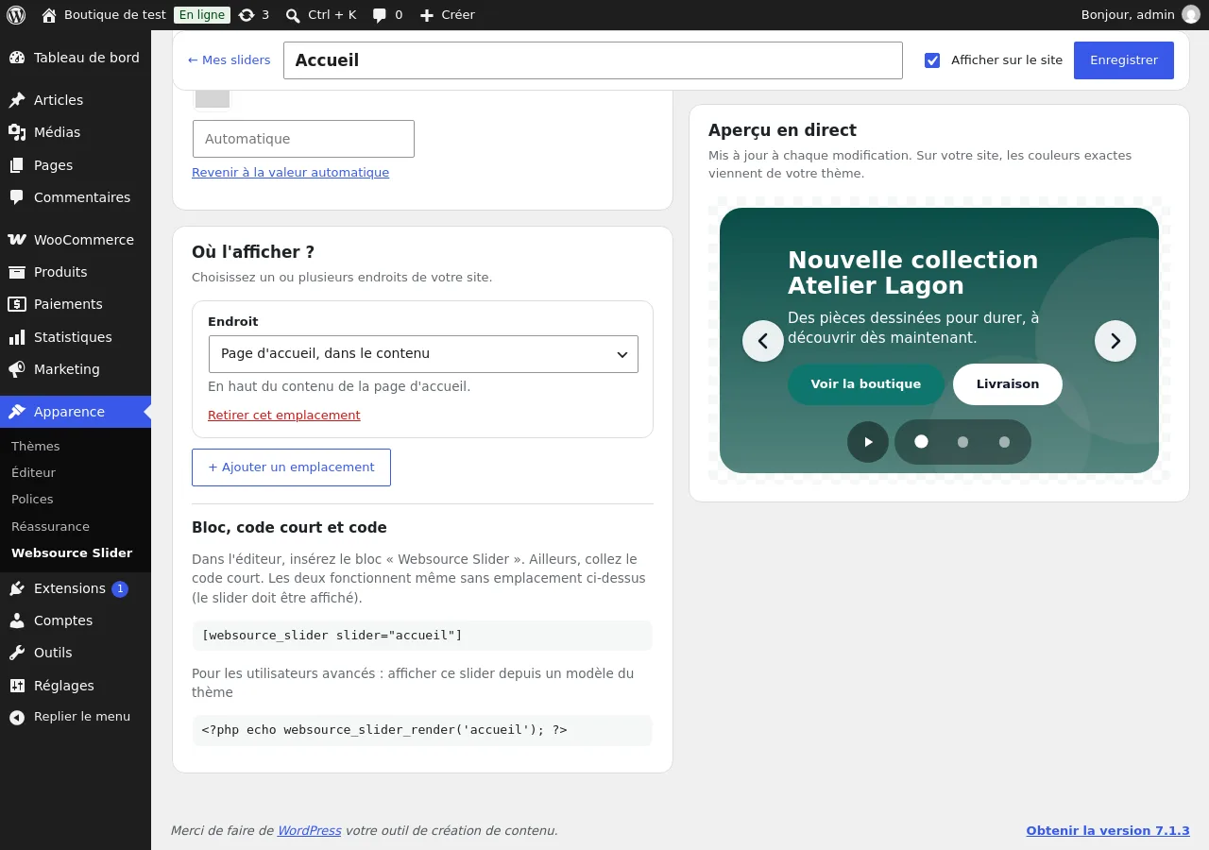The height and width of the screenshot is (850, 1209).
Task: Click the Marketing megaphone icon
Action: [x=17, y=369]
